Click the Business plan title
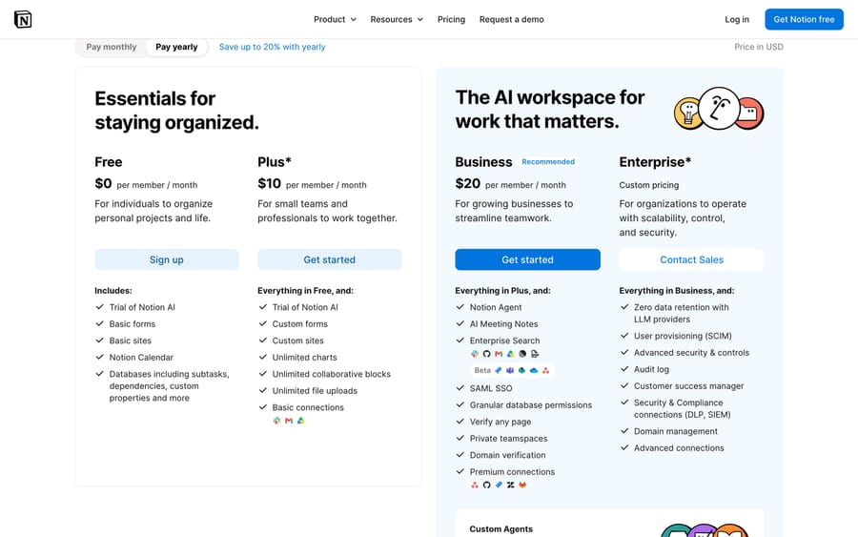 (x=483, y=162)
